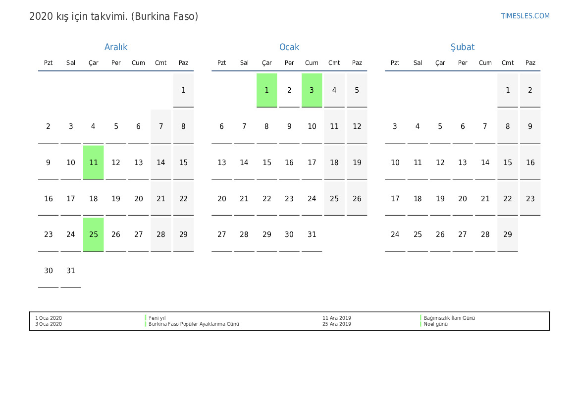Select the Ocak month title
579x410 pixels.
click(289, 47)
